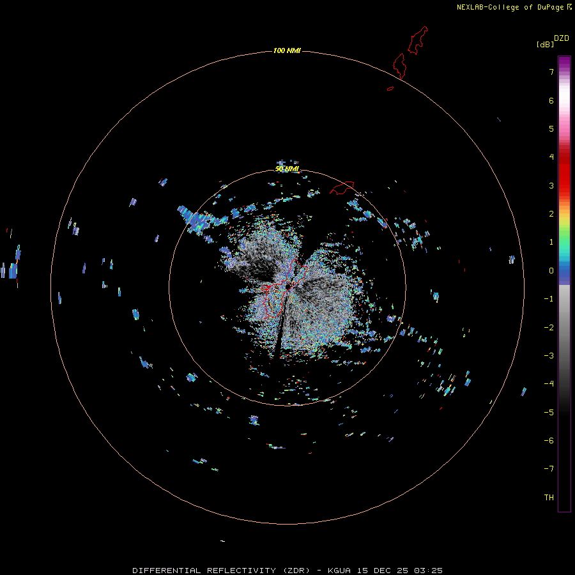Click the -6 value on color scale
The image size is (575, 575).
[549, 441]
